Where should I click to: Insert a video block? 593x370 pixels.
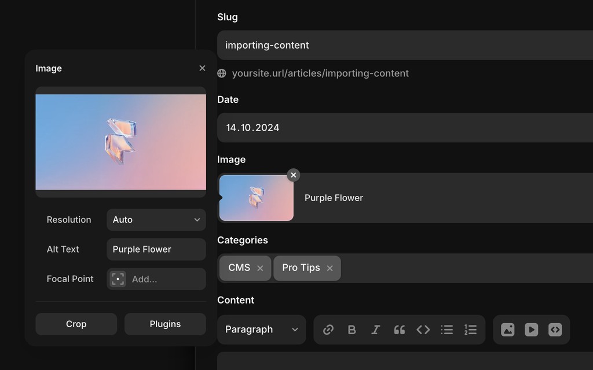pyautogui.click(x=531, y=329)
